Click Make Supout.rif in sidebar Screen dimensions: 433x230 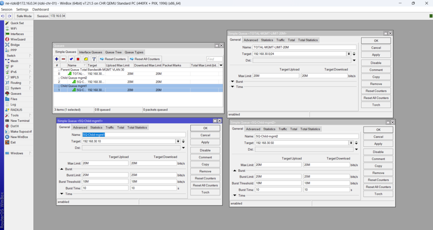pyautogui.click(x=21, y=131)
